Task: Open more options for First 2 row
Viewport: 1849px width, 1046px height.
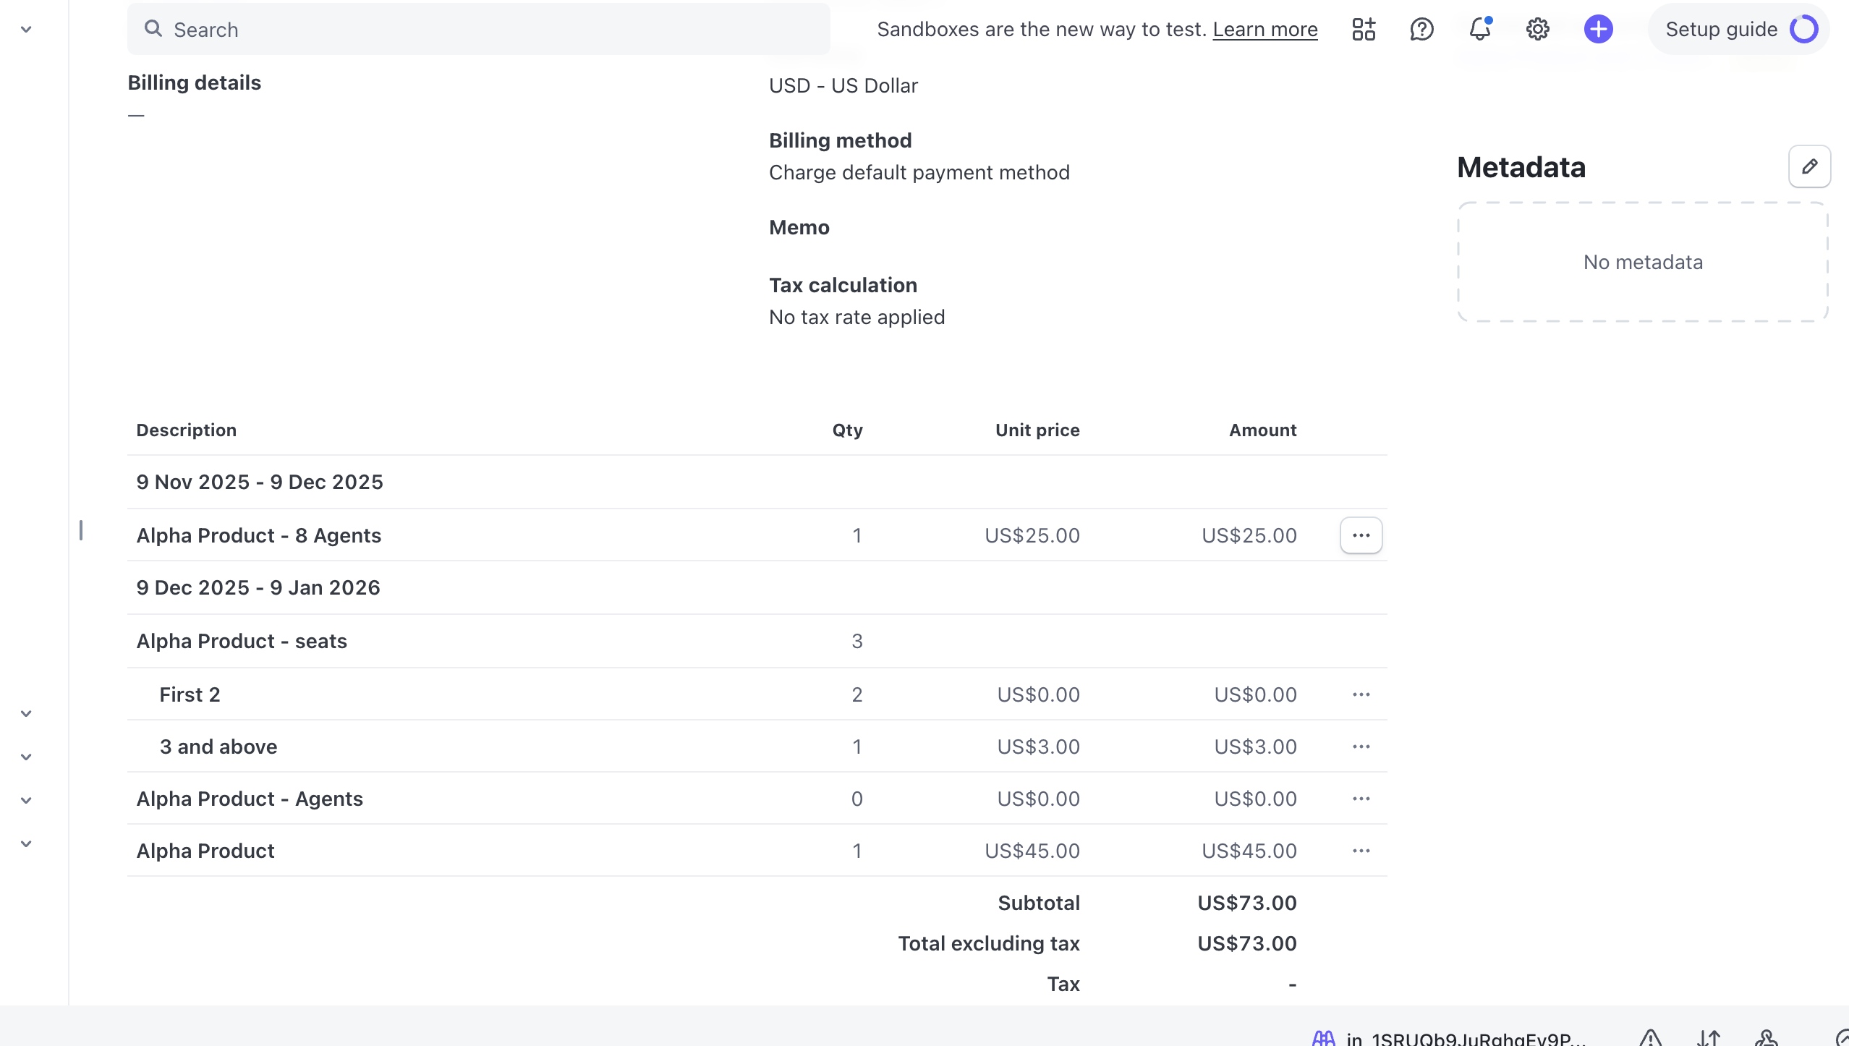Action: (1361, 695)
